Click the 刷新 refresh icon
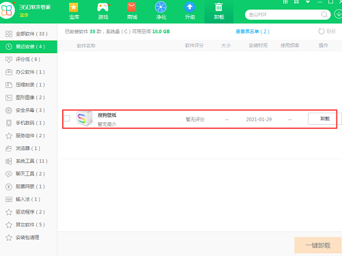The image size is (342, 256). coord(321,31)
